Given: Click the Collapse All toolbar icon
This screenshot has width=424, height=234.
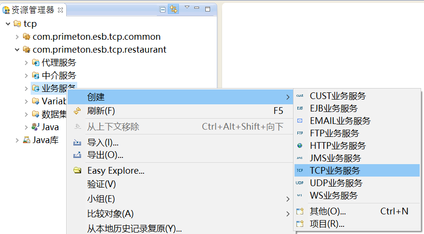Looking at the screenshot, I should pyautogui.click(x=163, y=9).
